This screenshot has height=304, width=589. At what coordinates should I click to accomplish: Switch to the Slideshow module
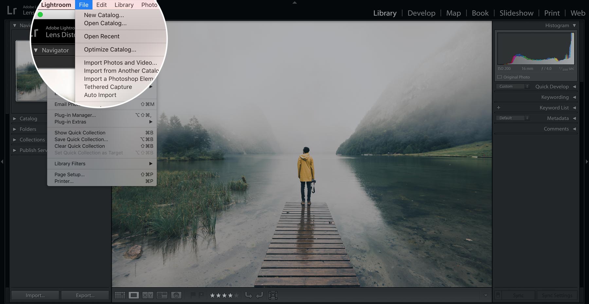[x=516, y=13]
